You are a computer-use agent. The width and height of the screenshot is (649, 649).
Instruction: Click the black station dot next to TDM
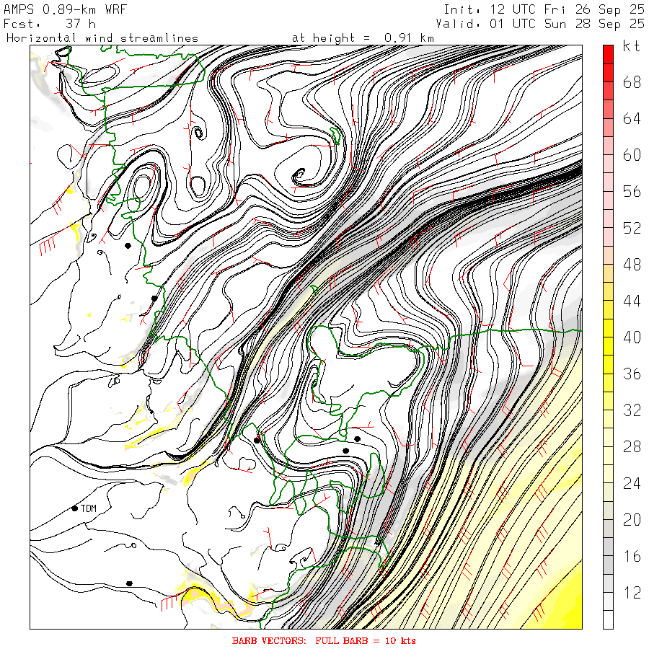(x=75, y=508)
